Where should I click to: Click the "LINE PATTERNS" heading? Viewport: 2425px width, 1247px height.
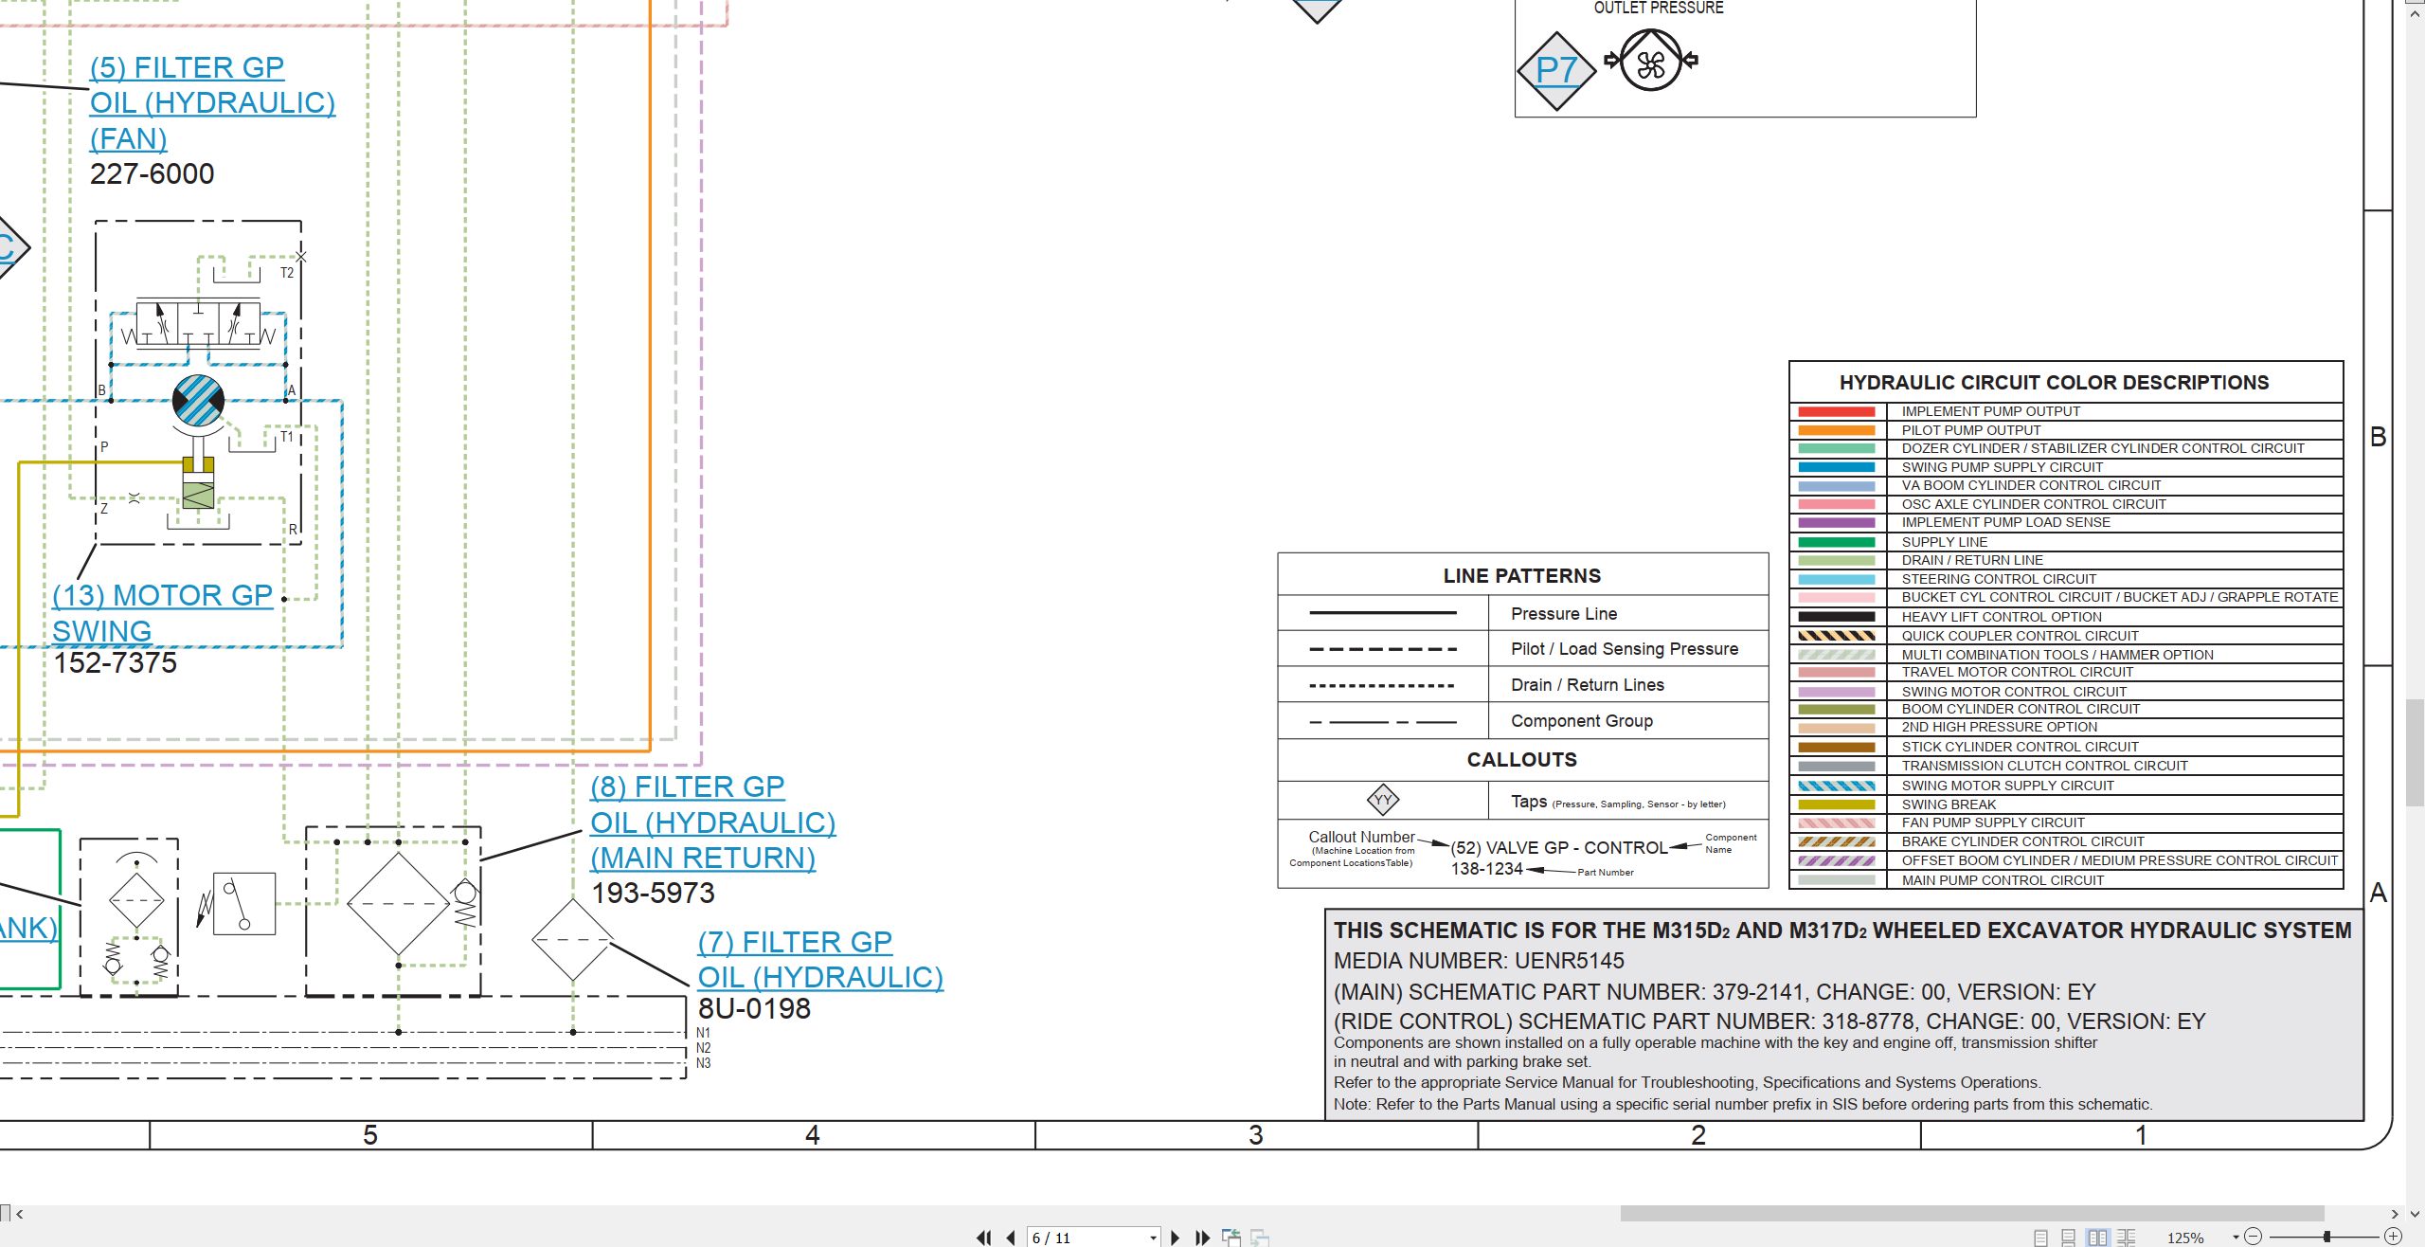(x=1521, y=576)
